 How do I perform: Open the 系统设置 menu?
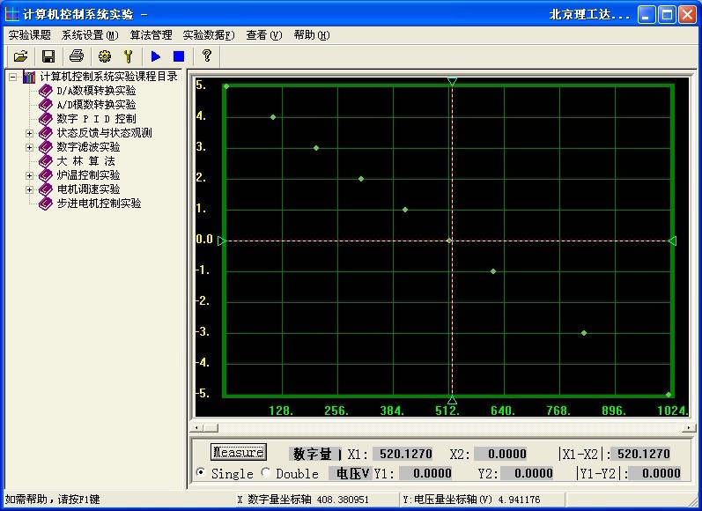pyautogui.click(x=89, y=35)
